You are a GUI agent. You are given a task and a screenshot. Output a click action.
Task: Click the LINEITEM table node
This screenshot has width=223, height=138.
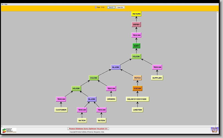(x=137, y=110)
